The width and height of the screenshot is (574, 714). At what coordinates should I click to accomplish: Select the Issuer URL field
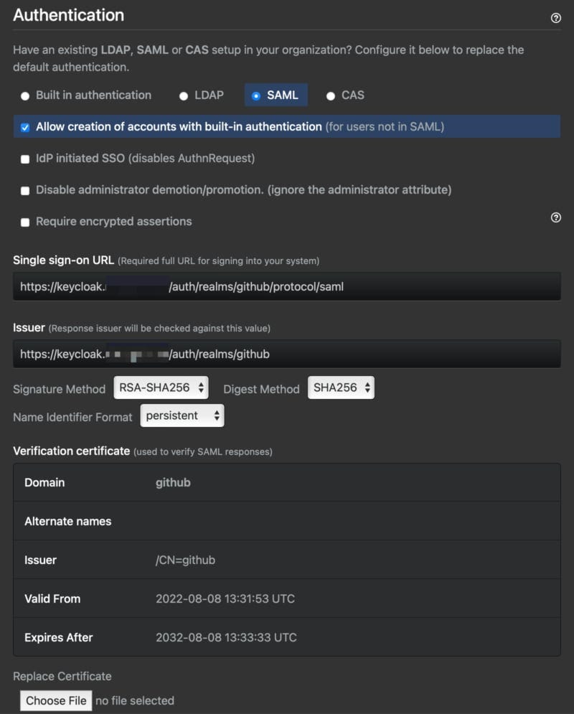point(287,354)
